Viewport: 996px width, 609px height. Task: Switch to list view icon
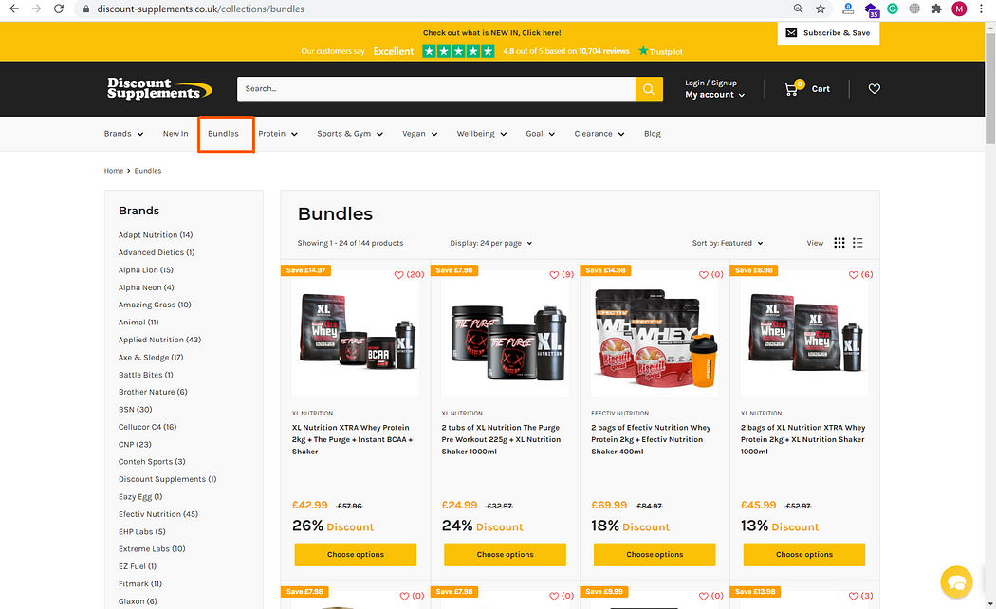pos(858,243)
